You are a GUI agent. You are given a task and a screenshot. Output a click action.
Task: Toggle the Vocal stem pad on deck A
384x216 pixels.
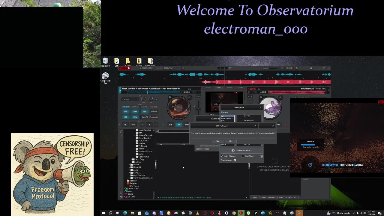pyautogui.click(x=126, y=112)
